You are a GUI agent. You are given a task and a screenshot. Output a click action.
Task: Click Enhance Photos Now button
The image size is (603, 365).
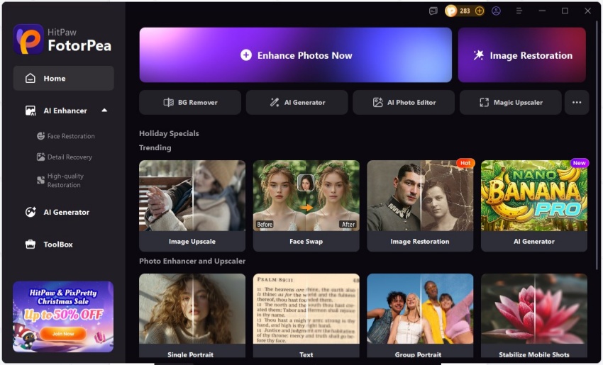click(295, 55)
